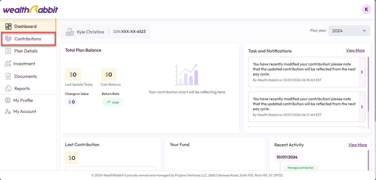Click the Contributions coins icon

tap(8, 39)
